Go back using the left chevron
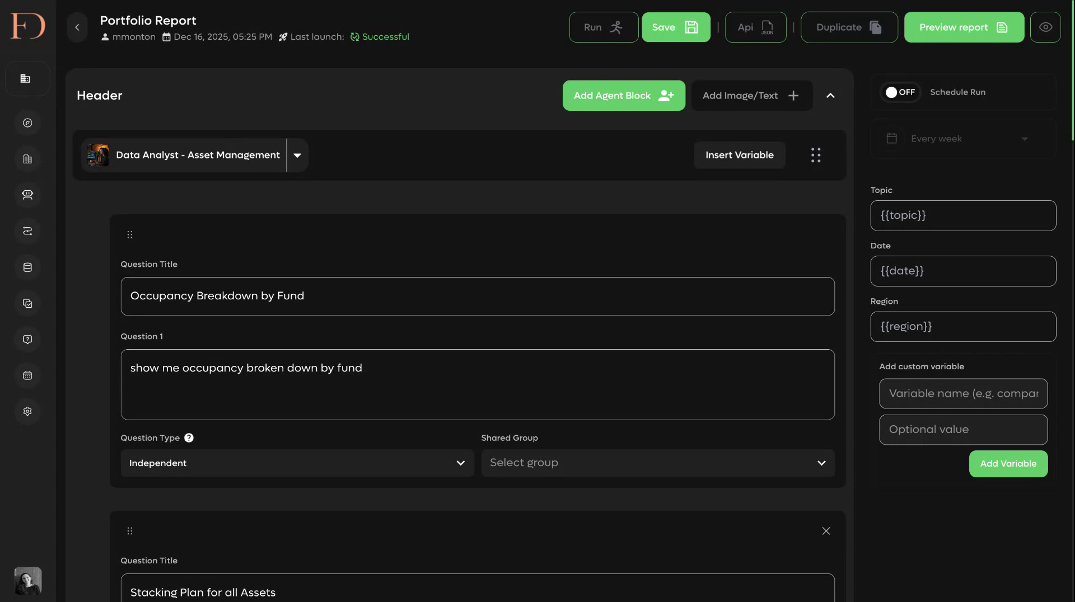 point(77,27)
